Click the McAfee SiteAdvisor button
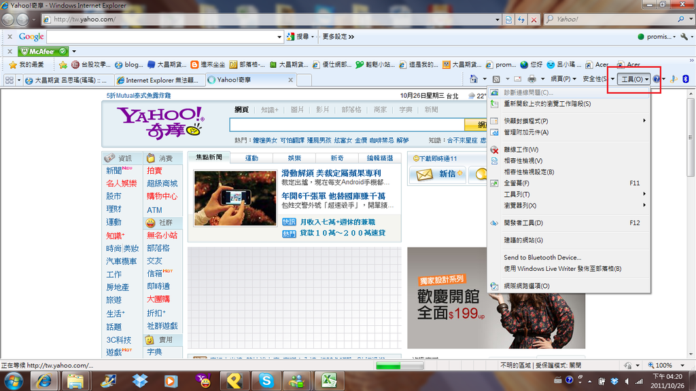This screenshot has width=696, height=391. point(43,52)
